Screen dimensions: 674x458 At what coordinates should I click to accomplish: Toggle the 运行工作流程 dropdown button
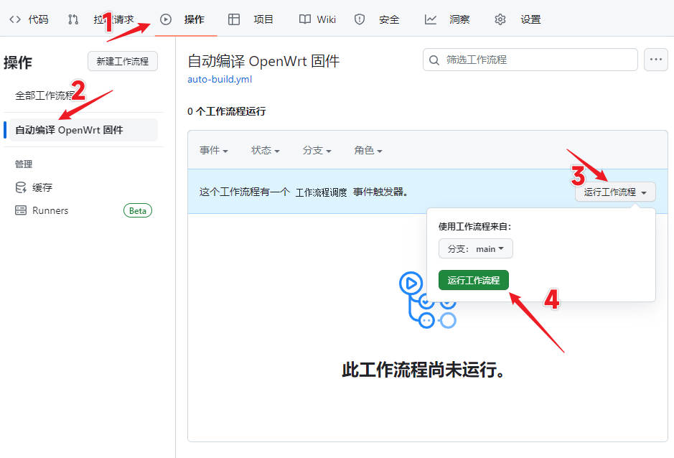pyautogui.click(x=615, y=192)
